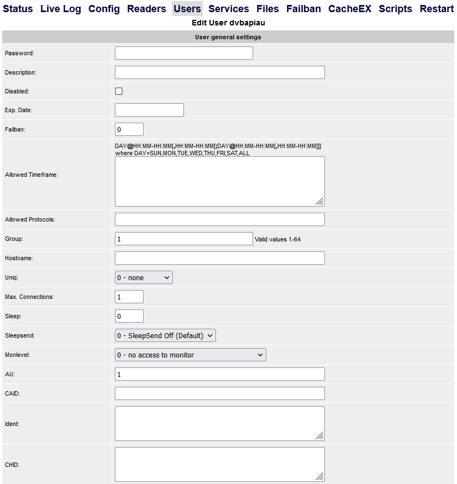
Task: Open the Status menu
Action: (x=18, y=9)
